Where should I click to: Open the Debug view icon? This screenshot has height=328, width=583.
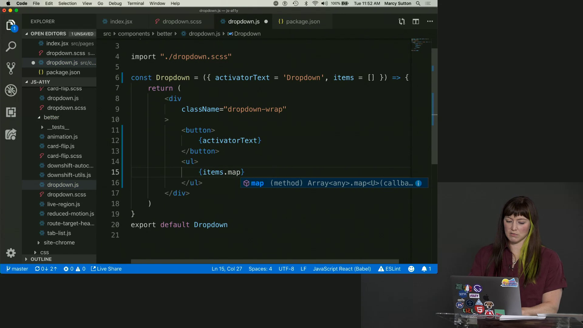pos(11,90)
